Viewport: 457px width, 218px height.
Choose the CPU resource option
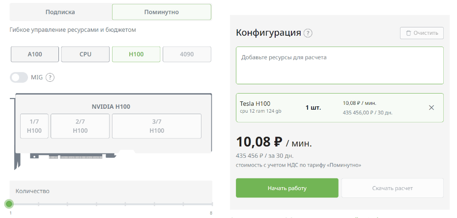tap(85, 54)
